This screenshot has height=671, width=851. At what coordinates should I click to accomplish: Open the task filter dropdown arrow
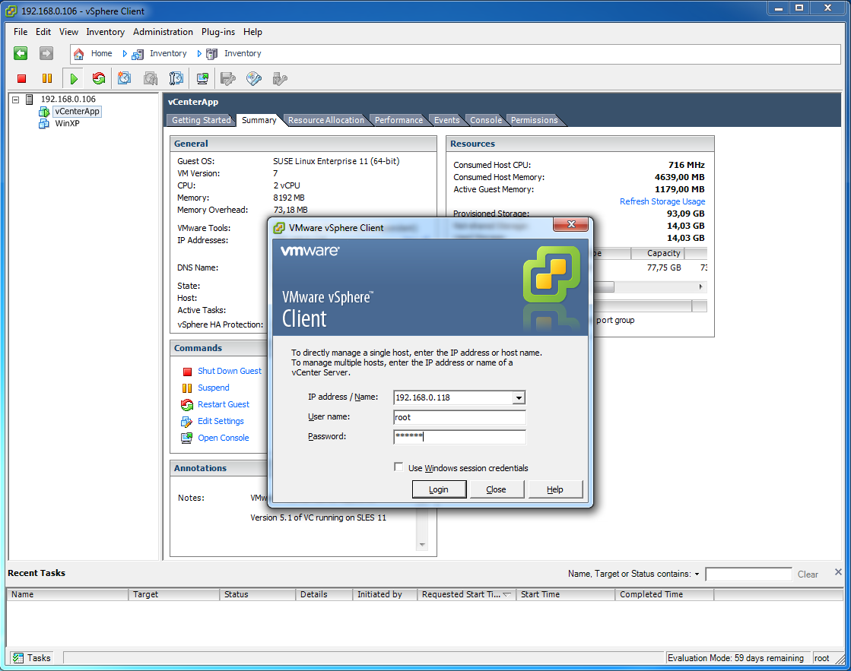pyautogui.click(x=697, y=574)
